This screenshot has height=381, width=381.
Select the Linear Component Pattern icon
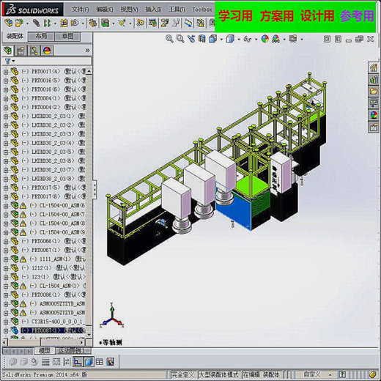tap(47, 23)
